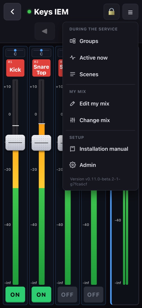Click the book icon for Installation manual
The image size is (142, 308).
click(73, 149)
